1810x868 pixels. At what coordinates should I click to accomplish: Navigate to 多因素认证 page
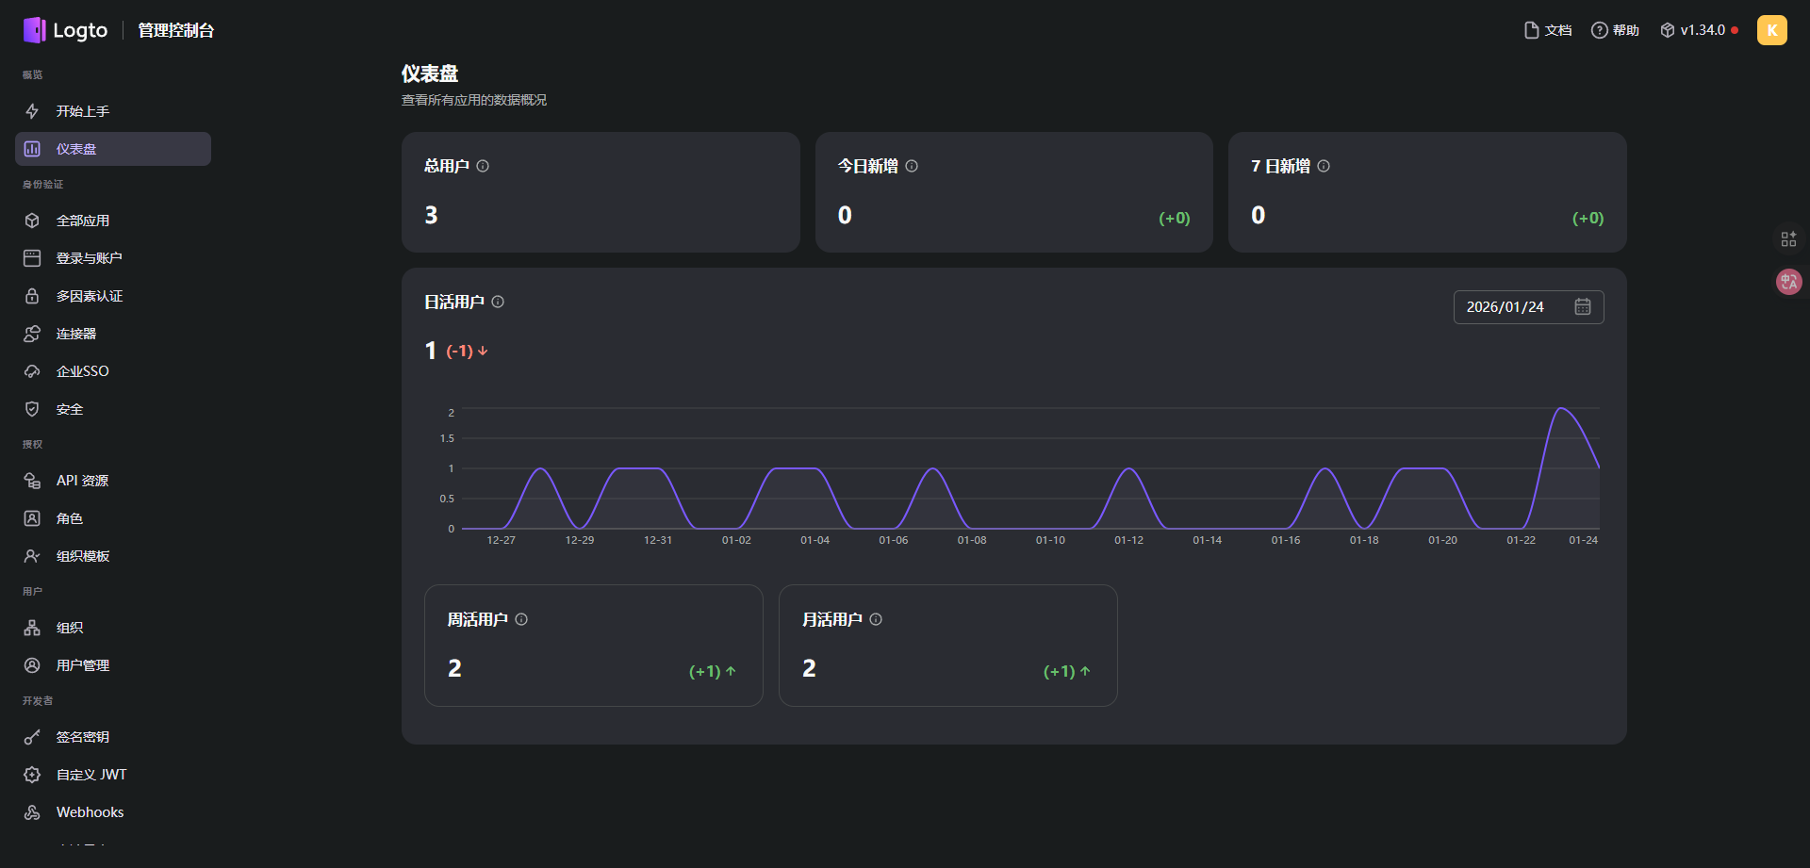(90, 296)
